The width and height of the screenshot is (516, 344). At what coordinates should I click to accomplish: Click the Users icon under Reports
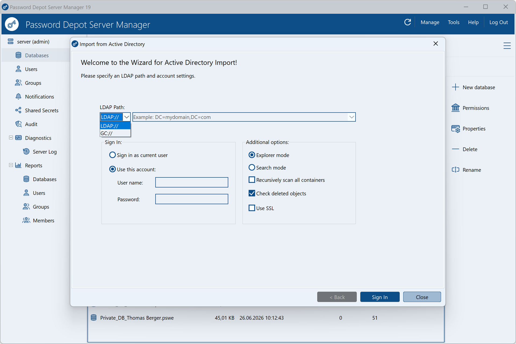click(26, 193)
